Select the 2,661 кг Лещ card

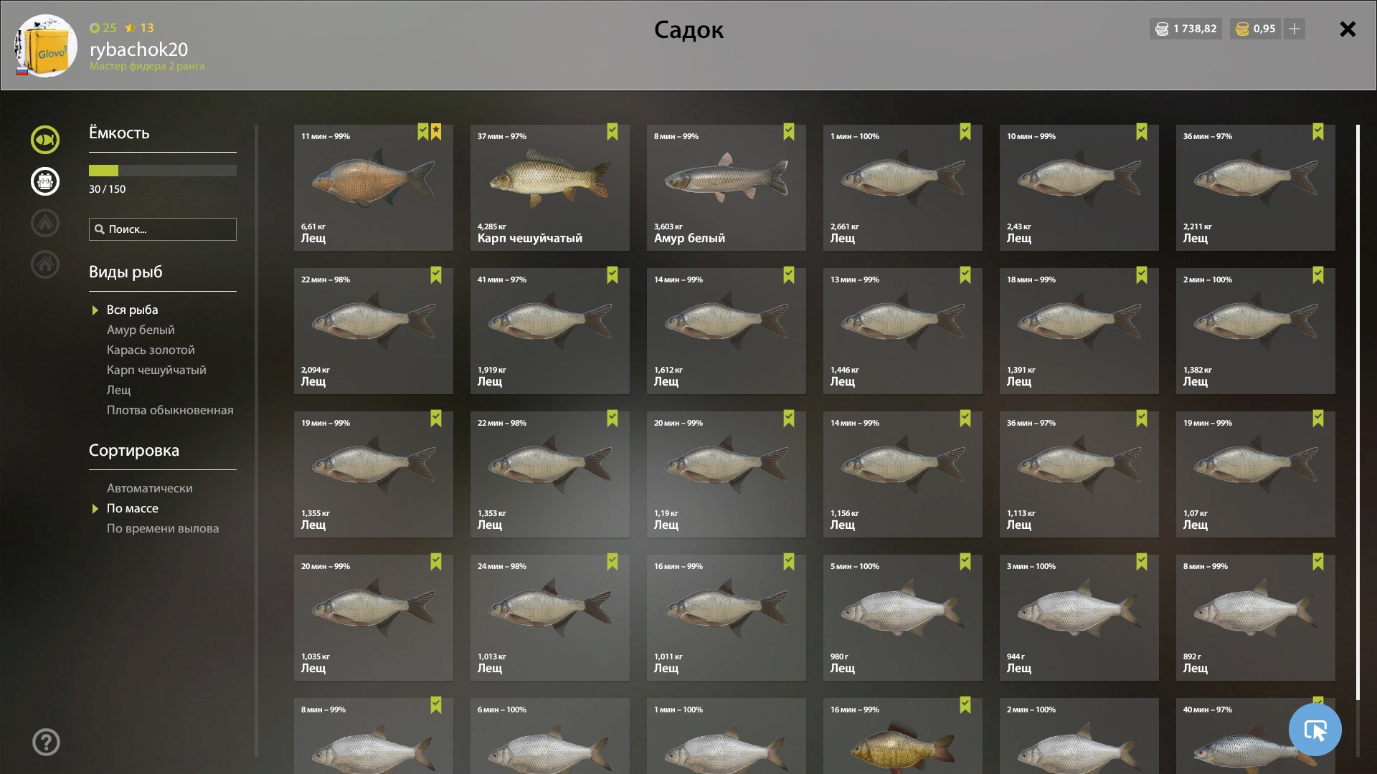coord(903,188)
